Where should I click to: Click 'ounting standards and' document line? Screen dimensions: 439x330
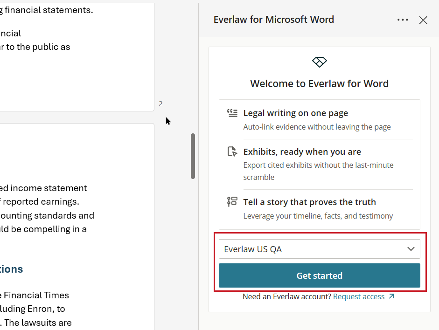(x=47, y=216)
